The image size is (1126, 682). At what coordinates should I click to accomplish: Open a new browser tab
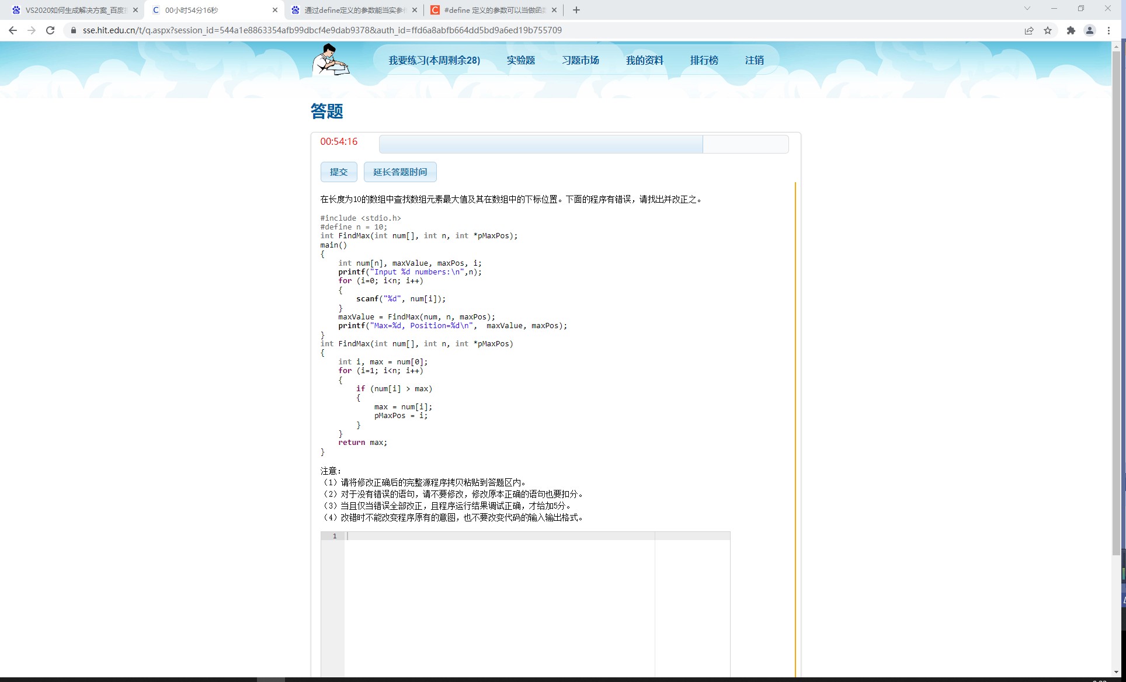point(576,10)
